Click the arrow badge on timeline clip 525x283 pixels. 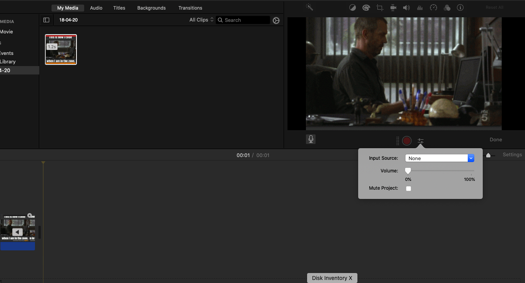(x=17, y=232)
